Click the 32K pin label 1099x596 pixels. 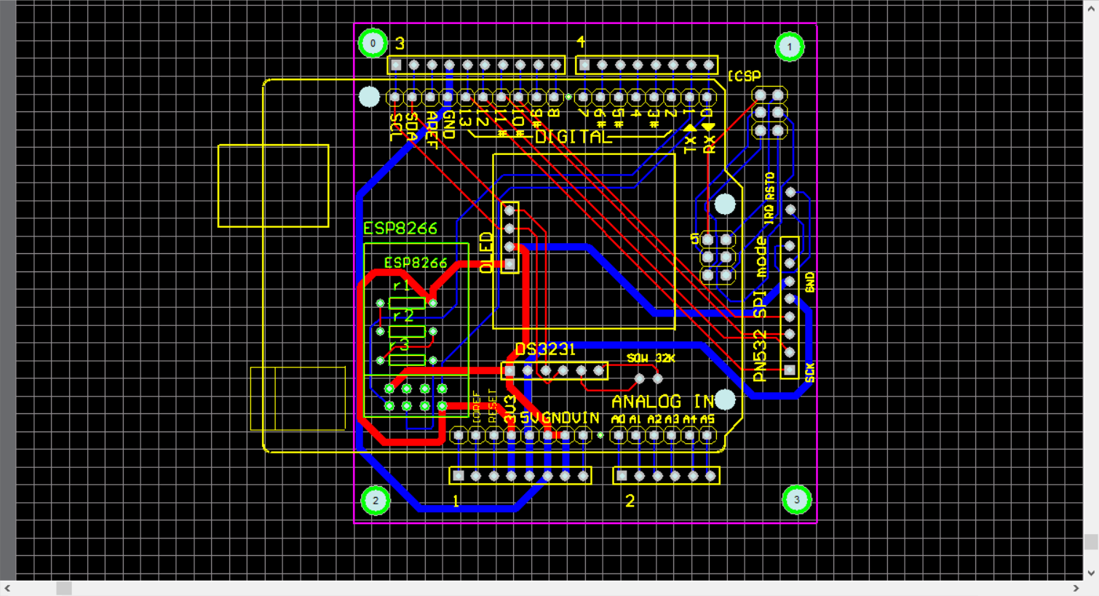click(x=665, y=358)
